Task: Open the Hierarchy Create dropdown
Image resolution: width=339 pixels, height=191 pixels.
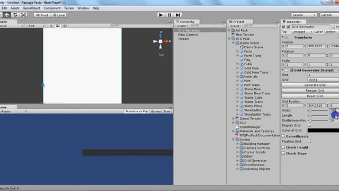Action: point(182,26)
